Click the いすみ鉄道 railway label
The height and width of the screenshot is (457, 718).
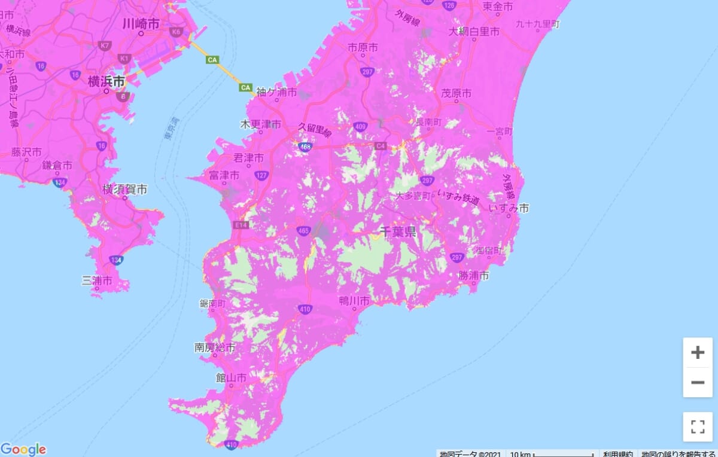[x=459, y=197]
